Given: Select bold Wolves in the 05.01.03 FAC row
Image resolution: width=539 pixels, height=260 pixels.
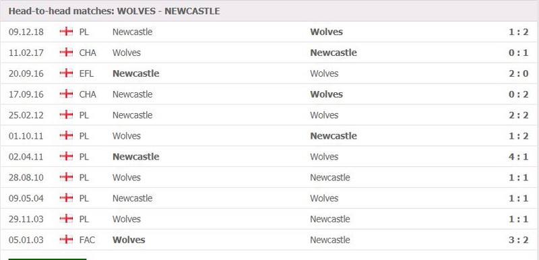Looking at the screenshot, I should point(129,240).
